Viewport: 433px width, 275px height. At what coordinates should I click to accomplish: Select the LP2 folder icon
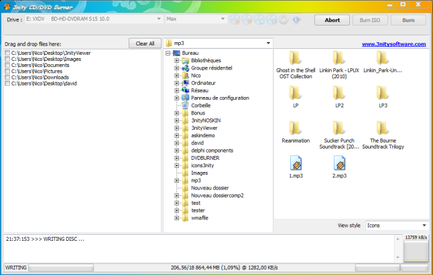339,93
